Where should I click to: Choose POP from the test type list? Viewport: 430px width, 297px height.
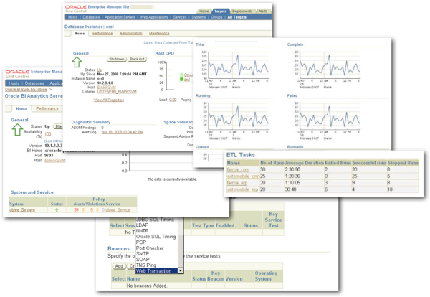[141, 242]
